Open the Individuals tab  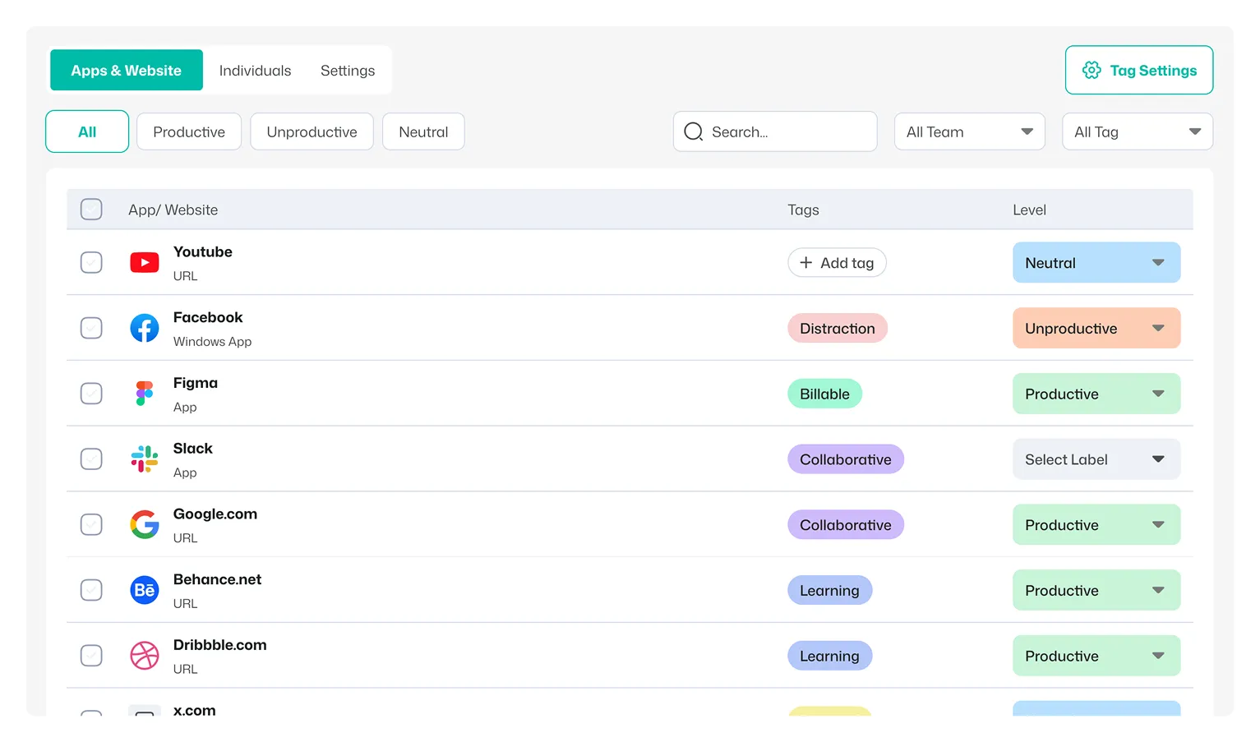click(x=255, y=71)
